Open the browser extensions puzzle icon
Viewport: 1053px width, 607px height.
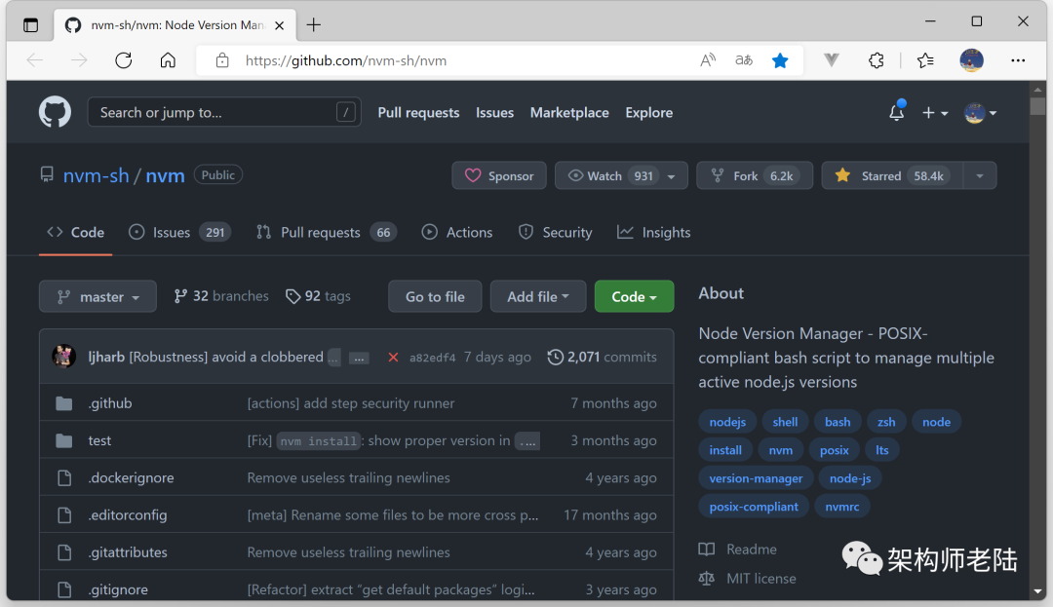coord(877,60)
